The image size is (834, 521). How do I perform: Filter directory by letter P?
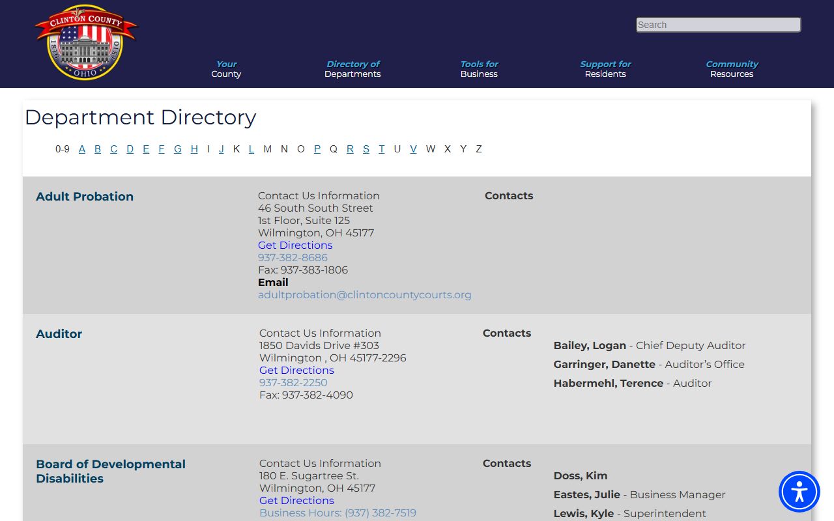click(x=317, y=149)
